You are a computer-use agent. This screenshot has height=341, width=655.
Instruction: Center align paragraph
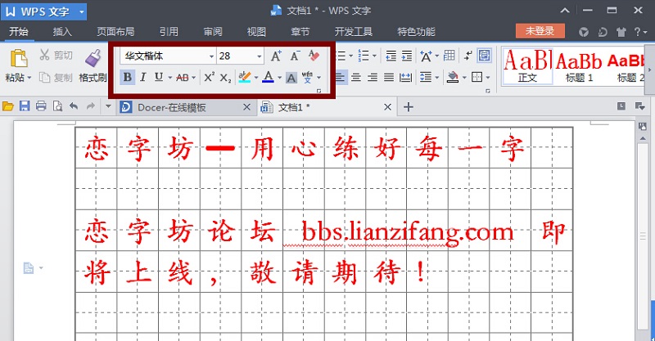356,78
